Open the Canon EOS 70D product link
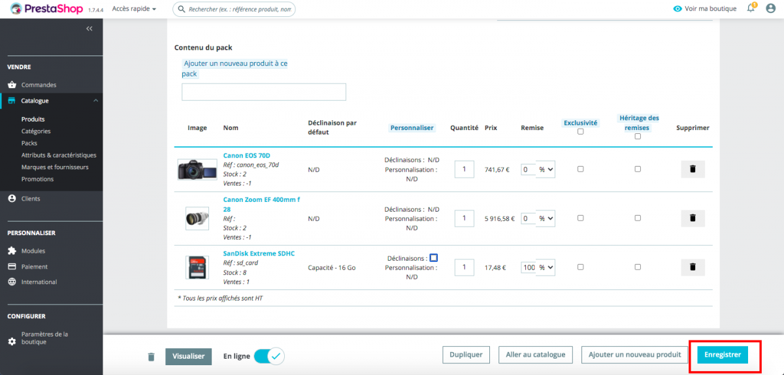 pos(246,155)
